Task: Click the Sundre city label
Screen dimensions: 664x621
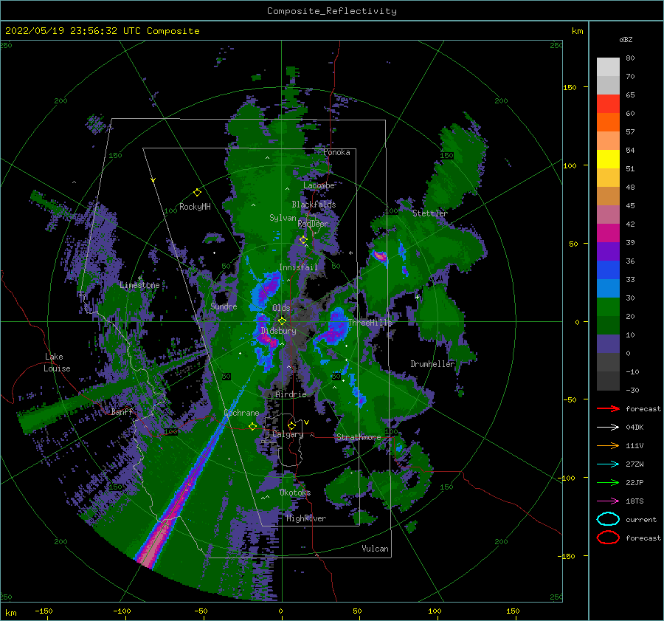Action: (x=224, y=306)
